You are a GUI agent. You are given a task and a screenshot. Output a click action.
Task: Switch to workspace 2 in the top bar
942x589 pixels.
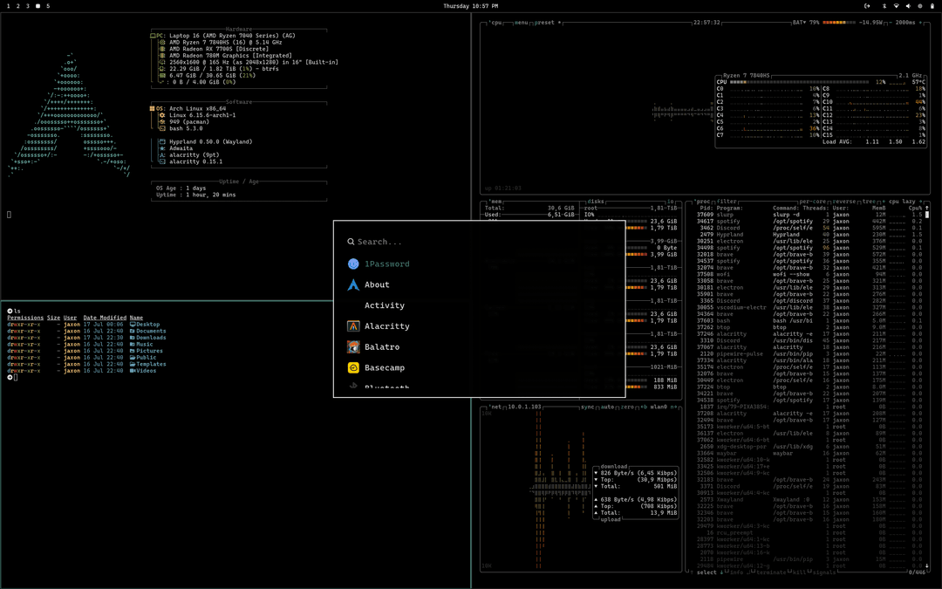click(x=17, y=6)
